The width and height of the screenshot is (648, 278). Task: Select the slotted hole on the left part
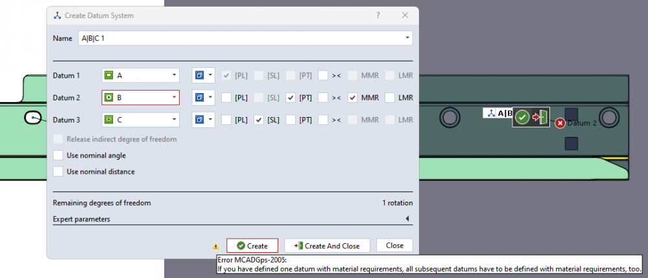click(32, 118)
